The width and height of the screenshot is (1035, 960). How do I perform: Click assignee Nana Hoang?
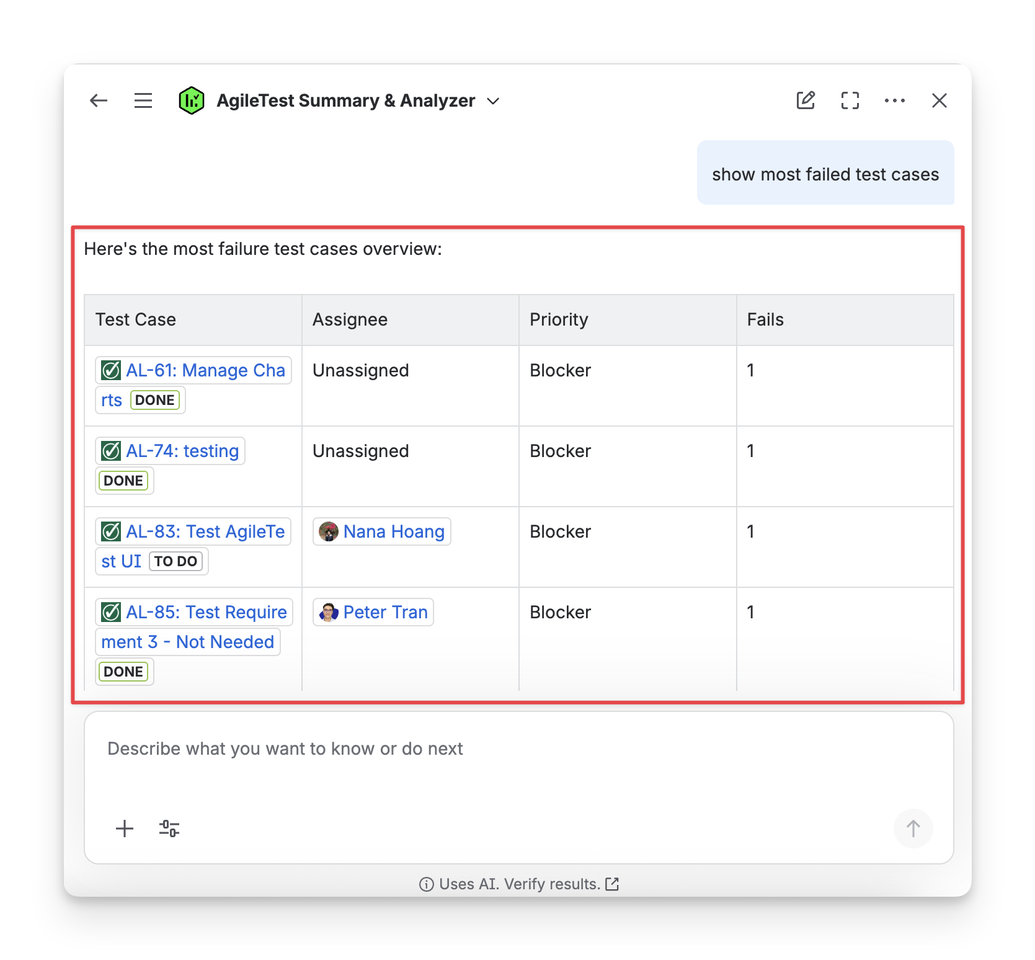393,532
